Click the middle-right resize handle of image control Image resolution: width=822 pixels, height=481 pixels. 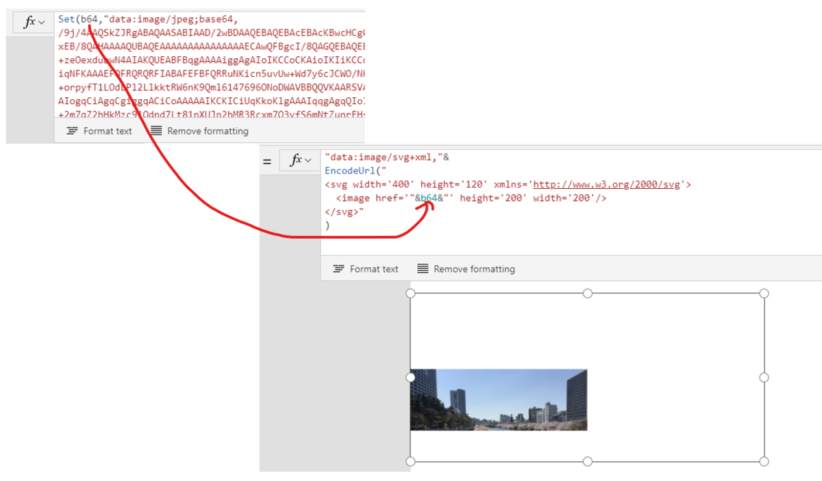click(764, 377)
